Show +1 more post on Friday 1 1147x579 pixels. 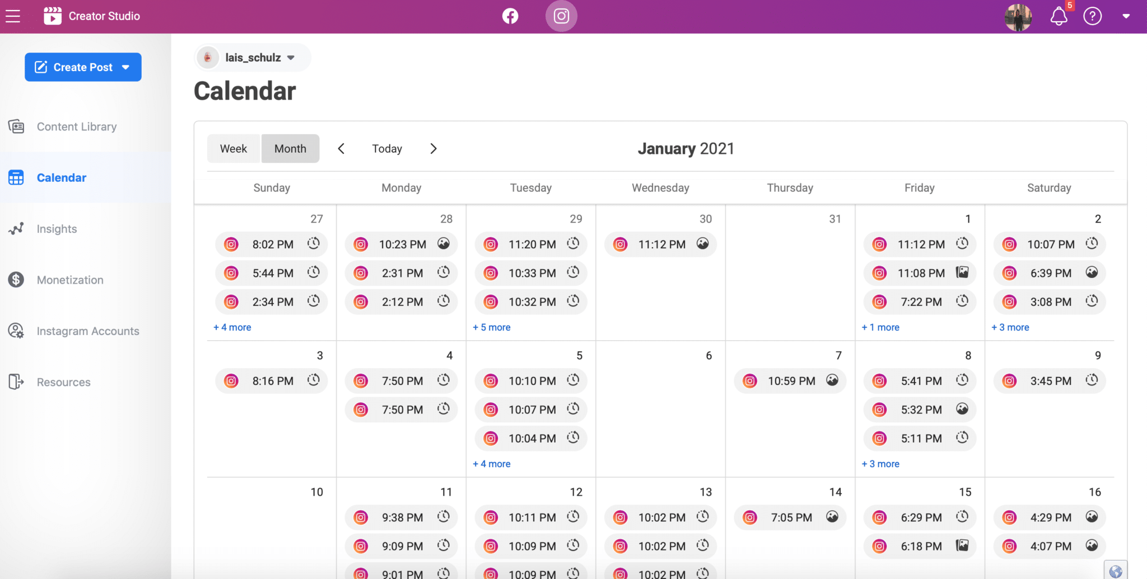click(x=880, y=327)
